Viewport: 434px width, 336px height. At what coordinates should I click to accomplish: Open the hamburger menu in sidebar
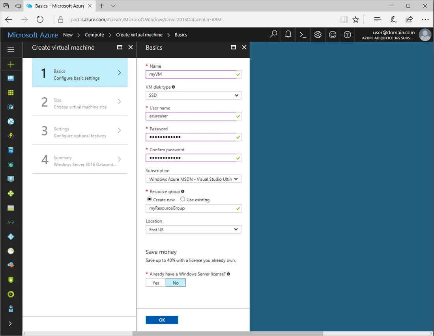pos(11,49)
